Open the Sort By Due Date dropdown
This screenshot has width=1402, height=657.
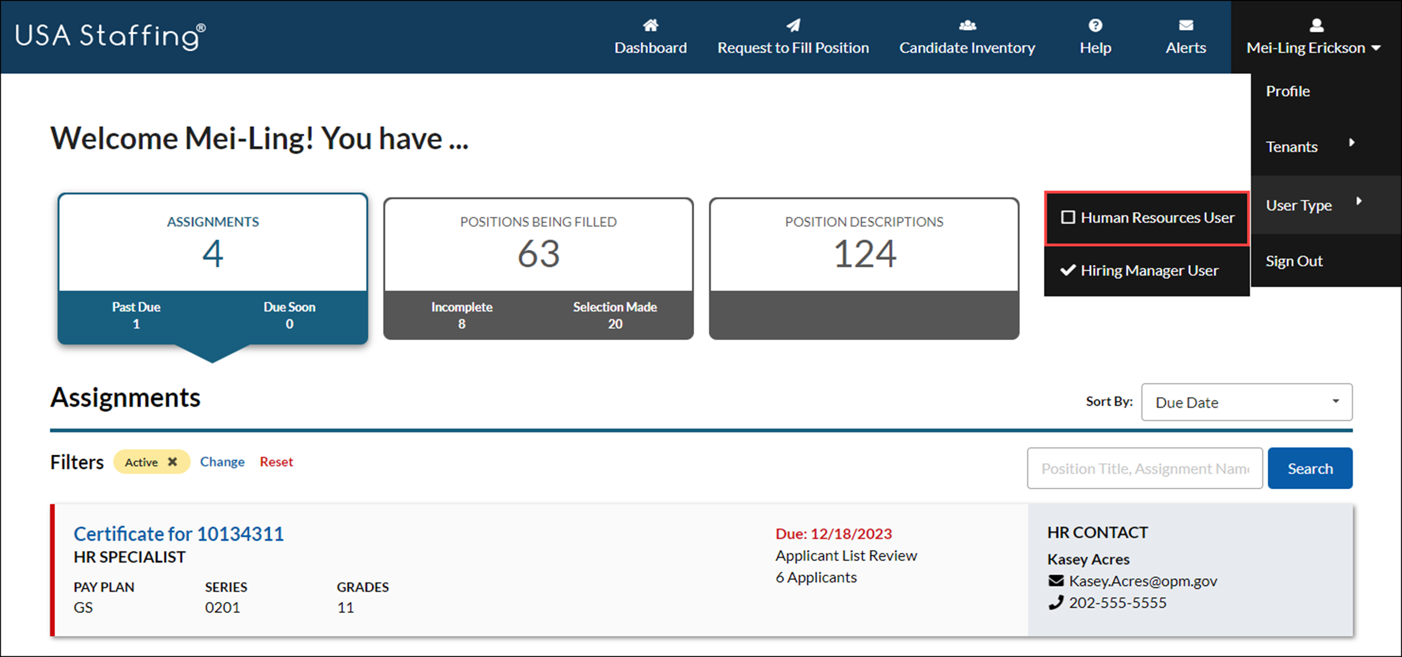coord(1247,402)
